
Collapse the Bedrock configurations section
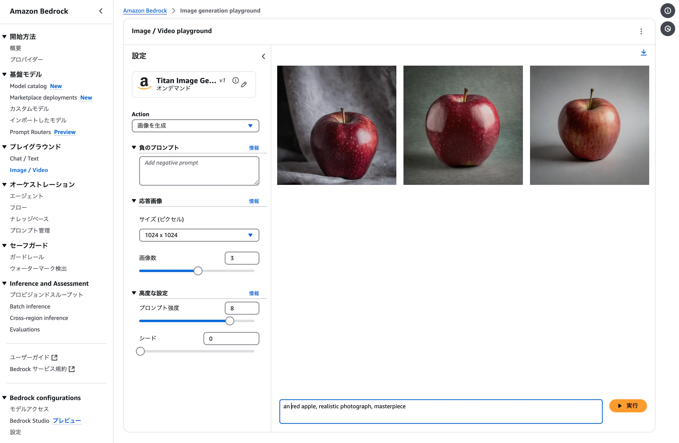4,397
